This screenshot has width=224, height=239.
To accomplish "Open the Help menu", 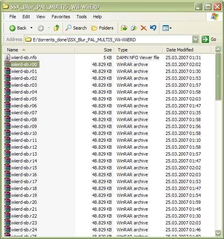I will point(97,17).
